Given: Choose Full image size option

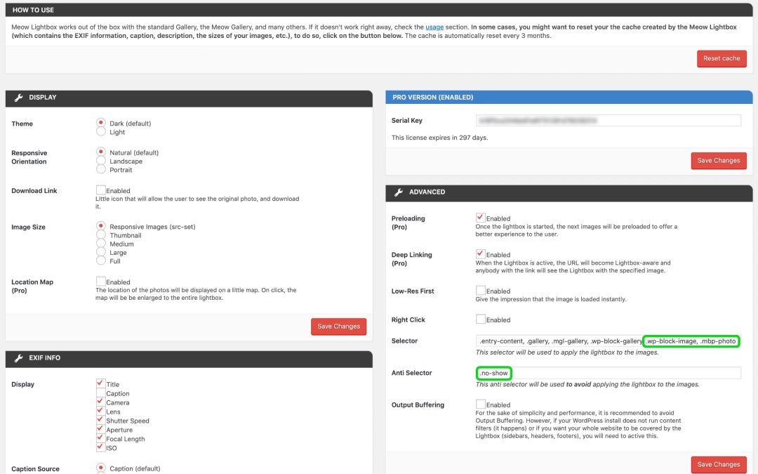Looking at the screenshot, I should [x=101, y=261].
